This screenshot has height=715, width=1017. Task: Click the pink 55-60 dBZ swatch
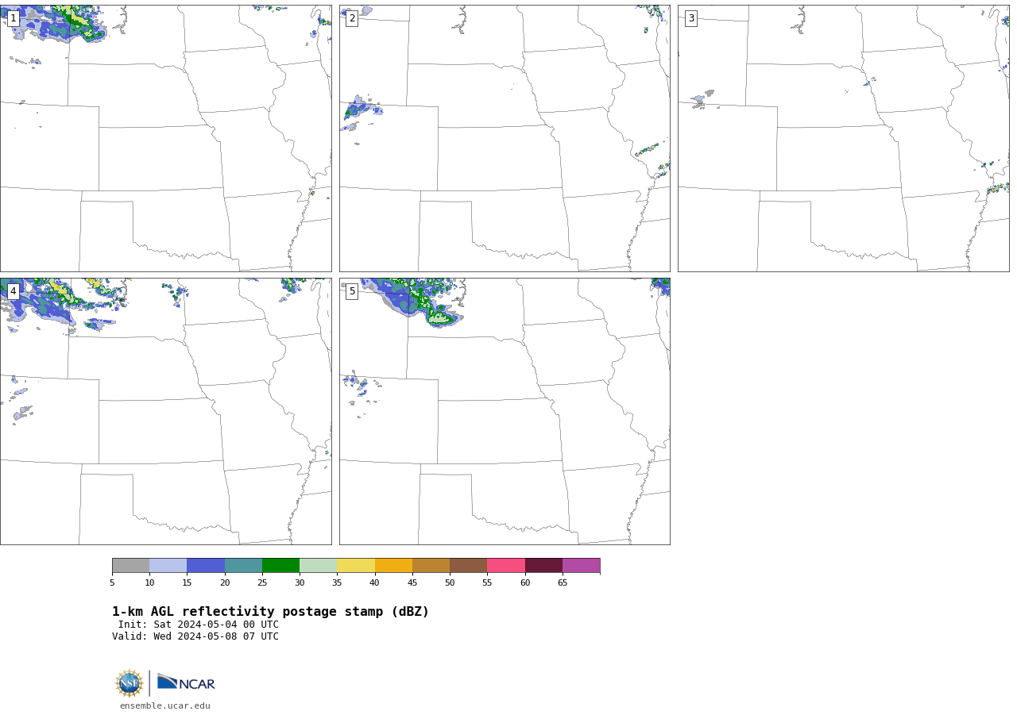pyautogui.click(x=506, y=565)
